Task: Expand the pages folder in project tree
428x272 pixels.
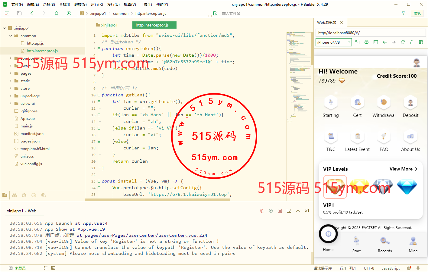Action: [x=10, y=73]
